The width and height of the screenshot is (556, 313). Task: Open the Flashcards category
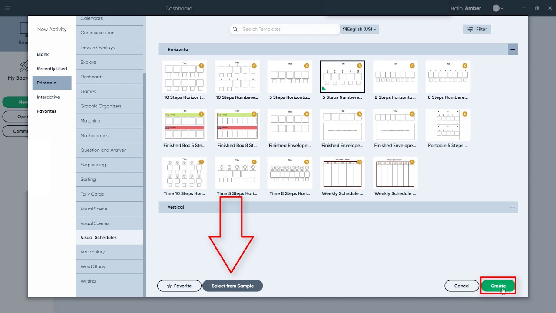(109, 77)
